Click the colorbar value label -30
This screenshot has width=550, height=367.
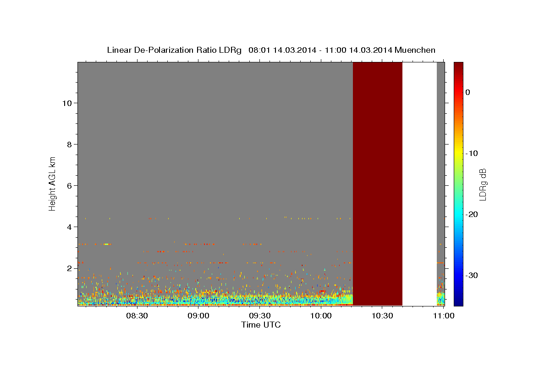pos(472,276)
